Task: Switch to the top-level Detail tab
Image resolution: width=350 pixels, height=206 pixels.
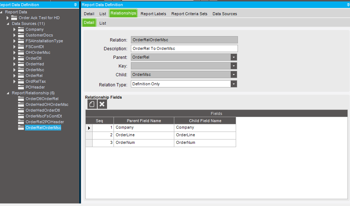Action: point(89,14)
